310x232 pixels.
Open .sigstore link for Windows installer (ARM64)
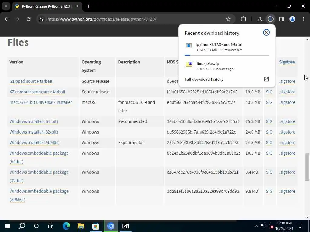pos(288,143)
